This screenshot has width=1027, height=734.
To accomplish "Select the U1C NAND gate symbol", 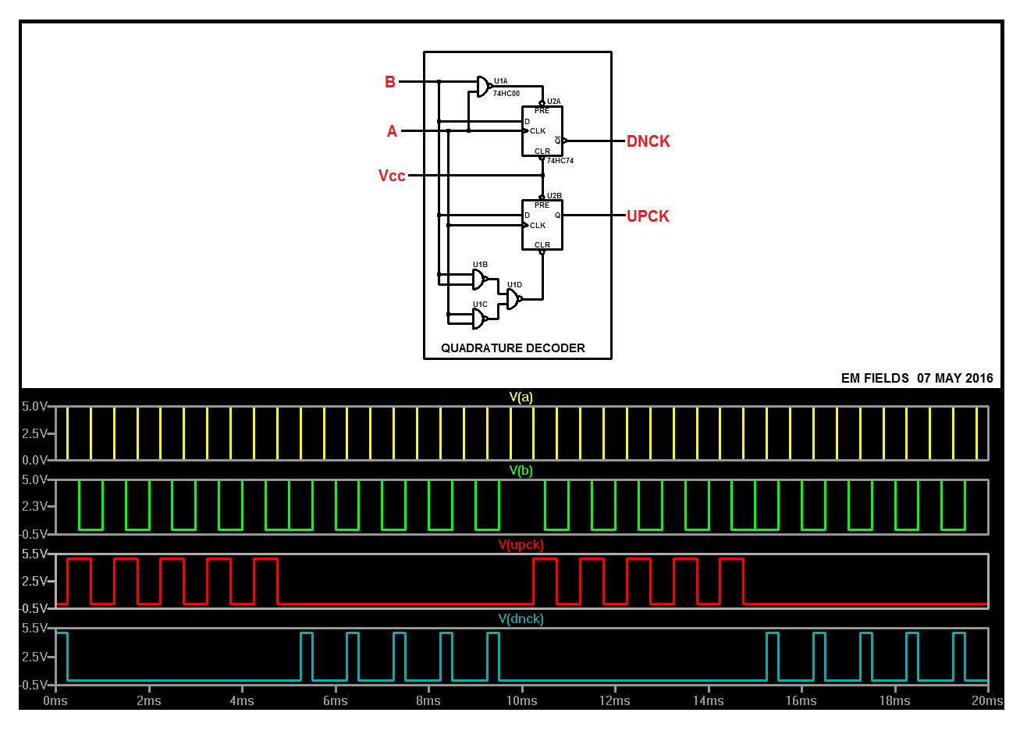I will [480, 319].
